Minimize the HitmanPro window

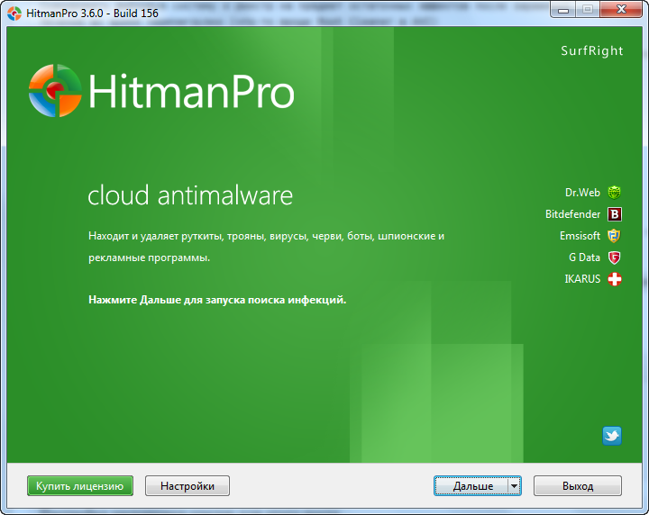click(562, 10)
